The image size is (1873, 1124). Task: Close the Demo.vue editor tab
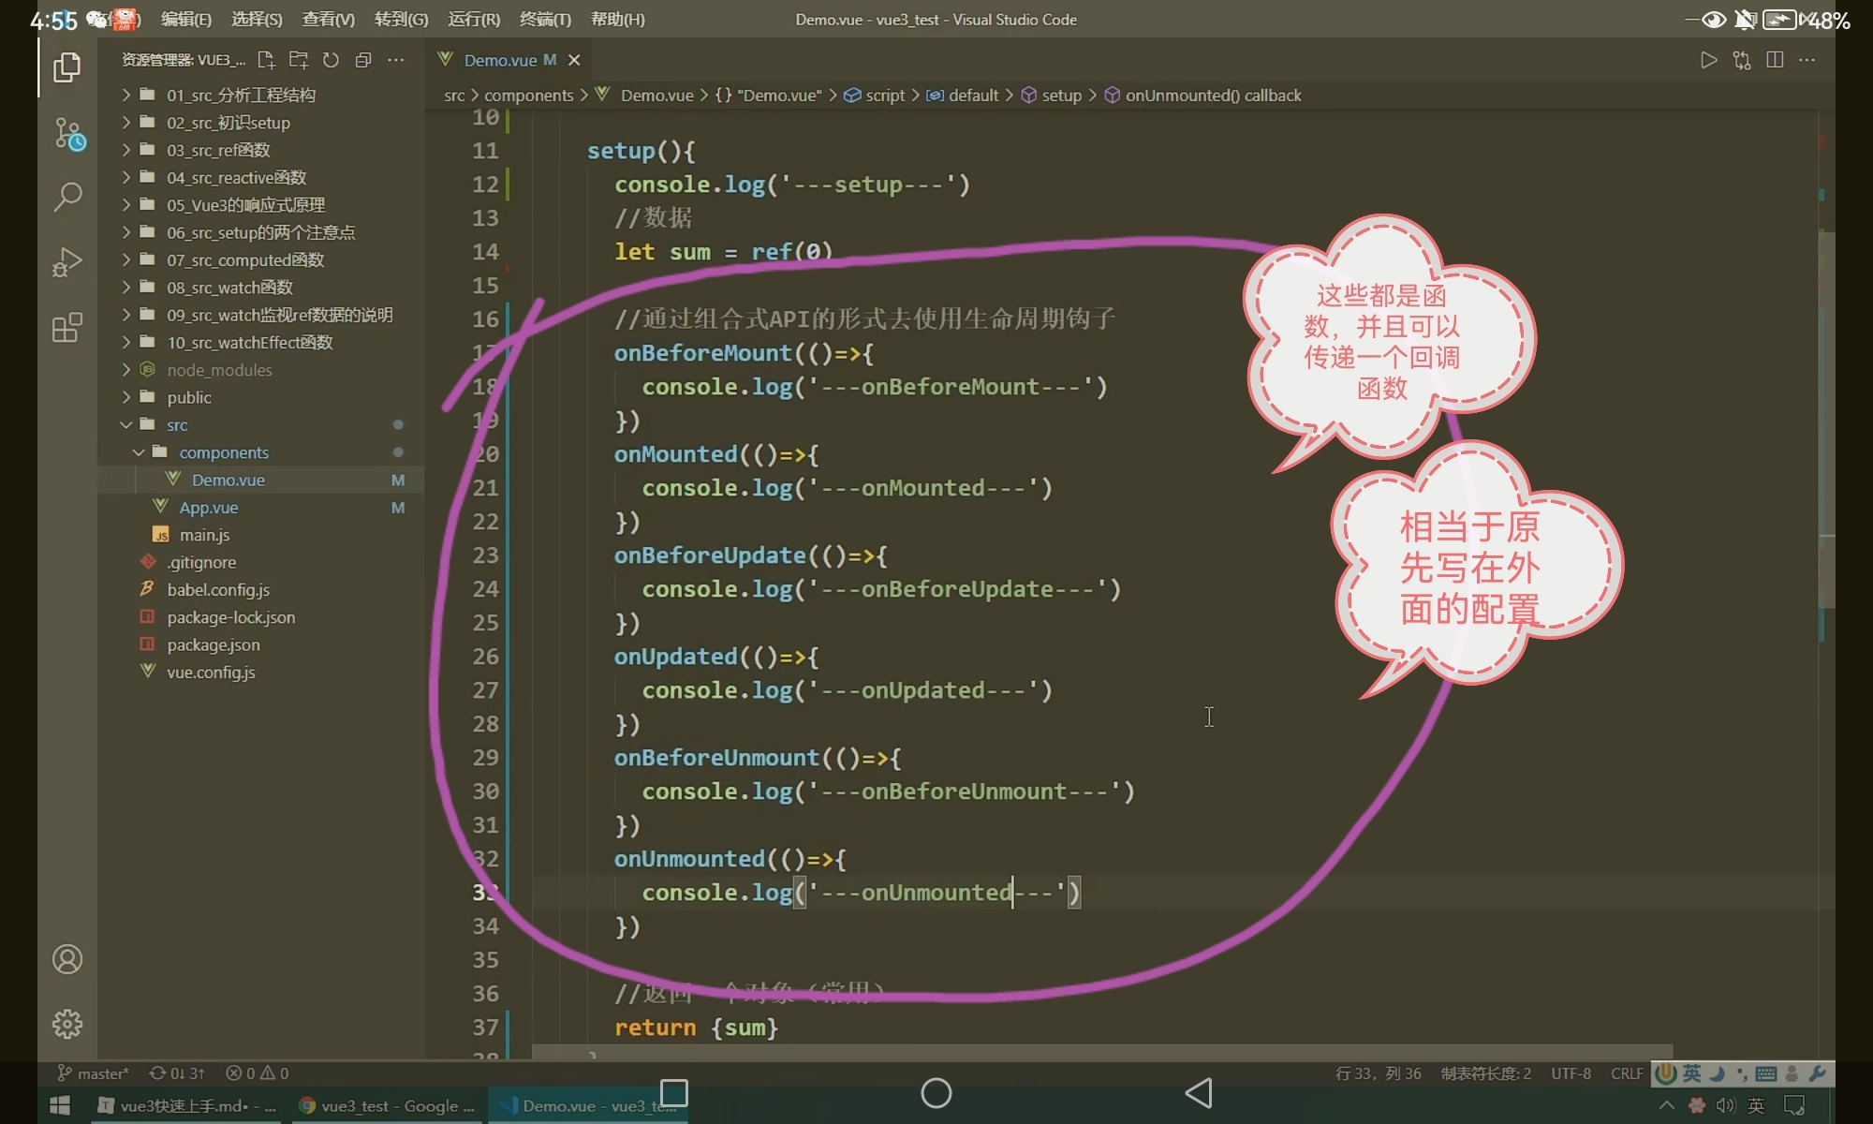pos(574,60)
